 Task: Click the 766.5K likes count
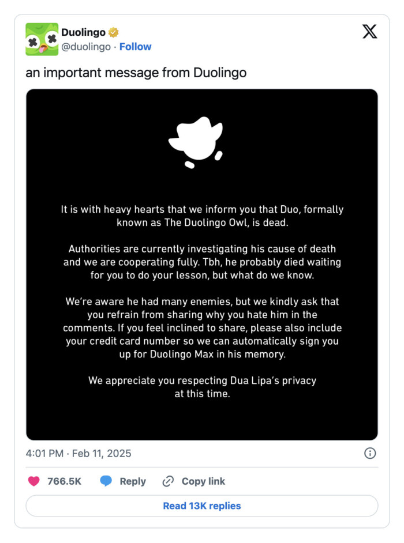(x=63, y=481)
